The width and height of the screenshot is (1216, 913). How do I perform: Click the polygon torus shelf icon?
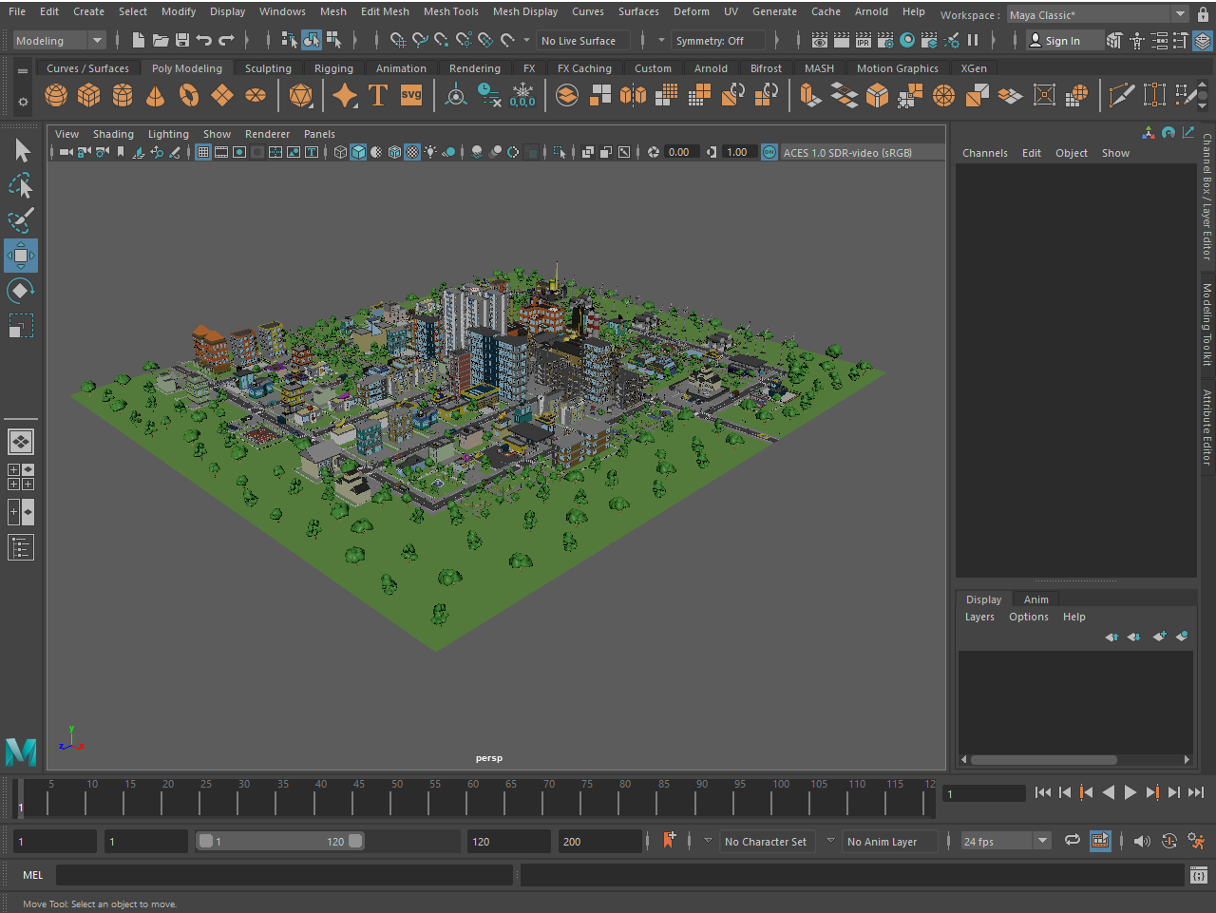189,95
